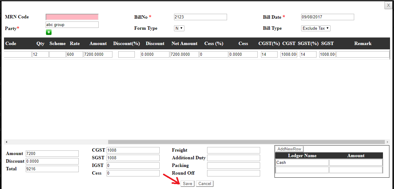Click the Cancel button
The image size is (394, 189).
[205, 183]
